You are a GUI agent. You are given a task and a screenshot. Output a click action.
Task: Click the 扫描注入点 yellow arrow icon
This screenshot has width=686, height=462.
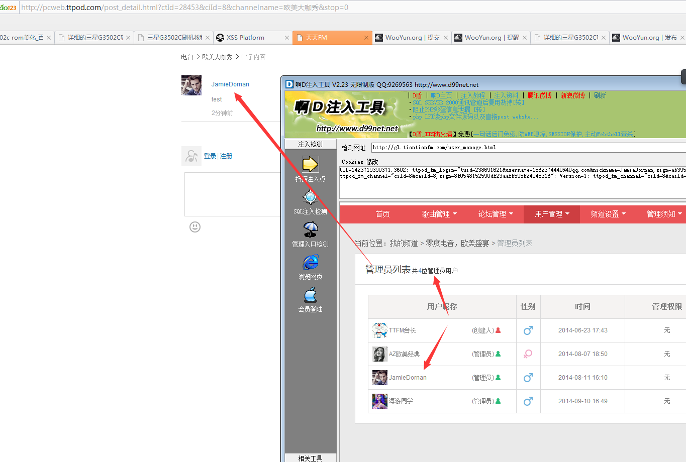310,164
